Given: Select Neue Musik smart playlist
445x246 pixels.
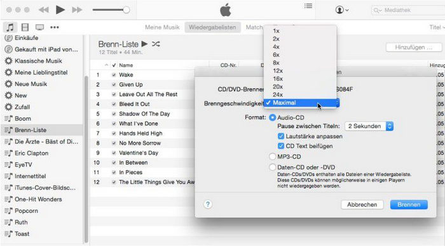Looking at the screenshot, I should (x=41, y=84).
